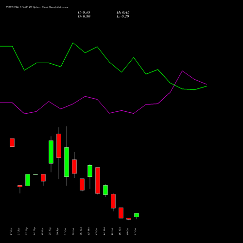Click the '24 Sep' date label

point(34,231)
